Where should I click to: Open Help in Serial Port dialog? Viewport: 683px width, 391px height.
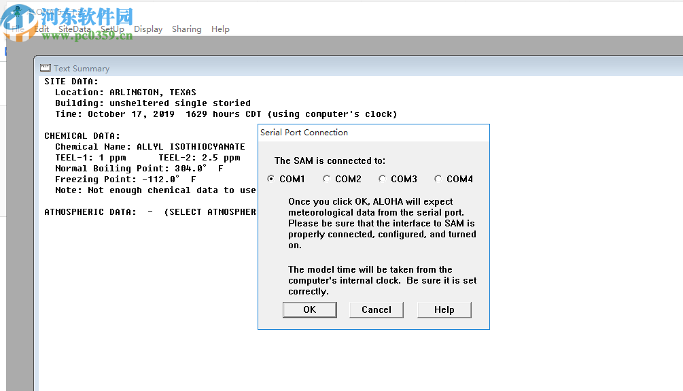[x=444, y=309]
